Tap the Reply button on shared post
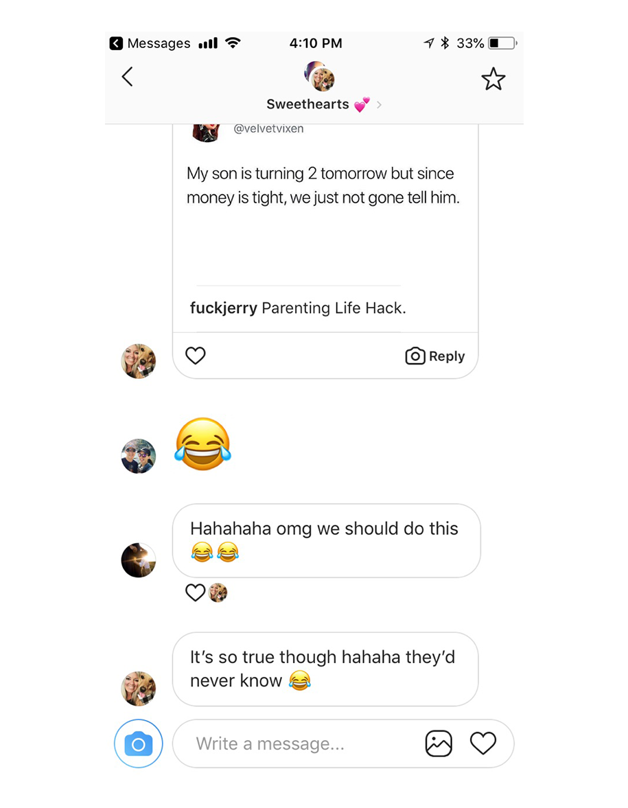The height and width of the screenshot is (808, 628). (435, 356)
